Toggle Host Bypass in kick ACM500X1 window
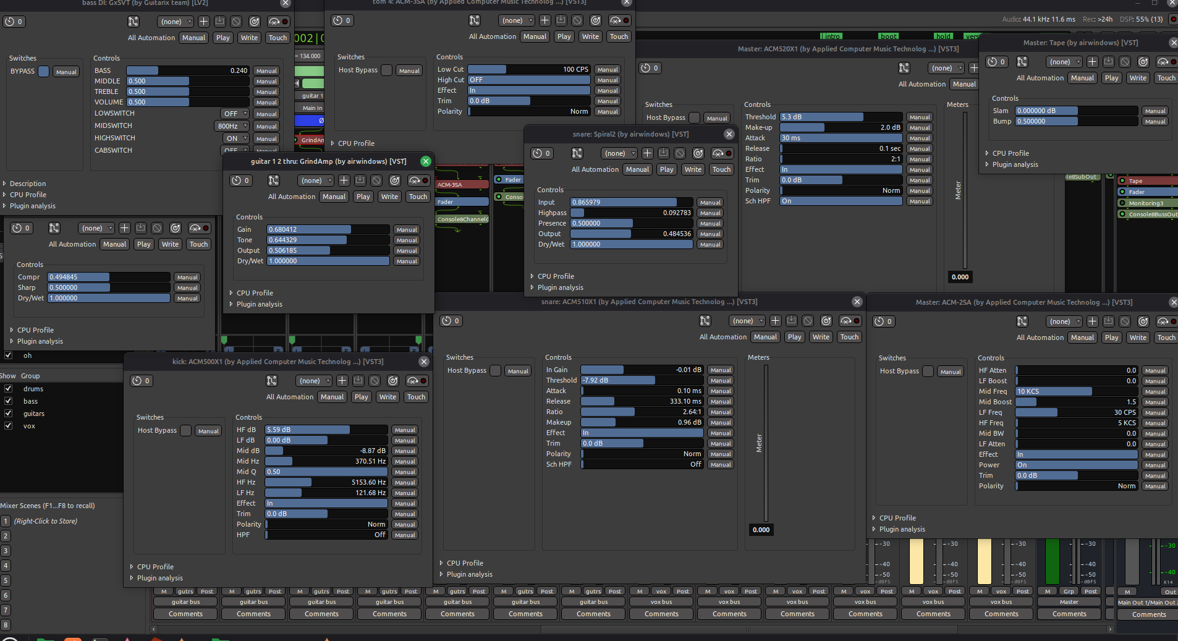The width and height of the screenshot is (1178, 641). pyautogui.click(x=185, y=431)
